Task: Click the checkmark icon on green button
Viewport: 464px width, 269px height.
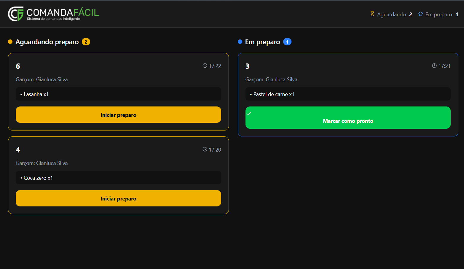Action: click(x=249, y=114)
